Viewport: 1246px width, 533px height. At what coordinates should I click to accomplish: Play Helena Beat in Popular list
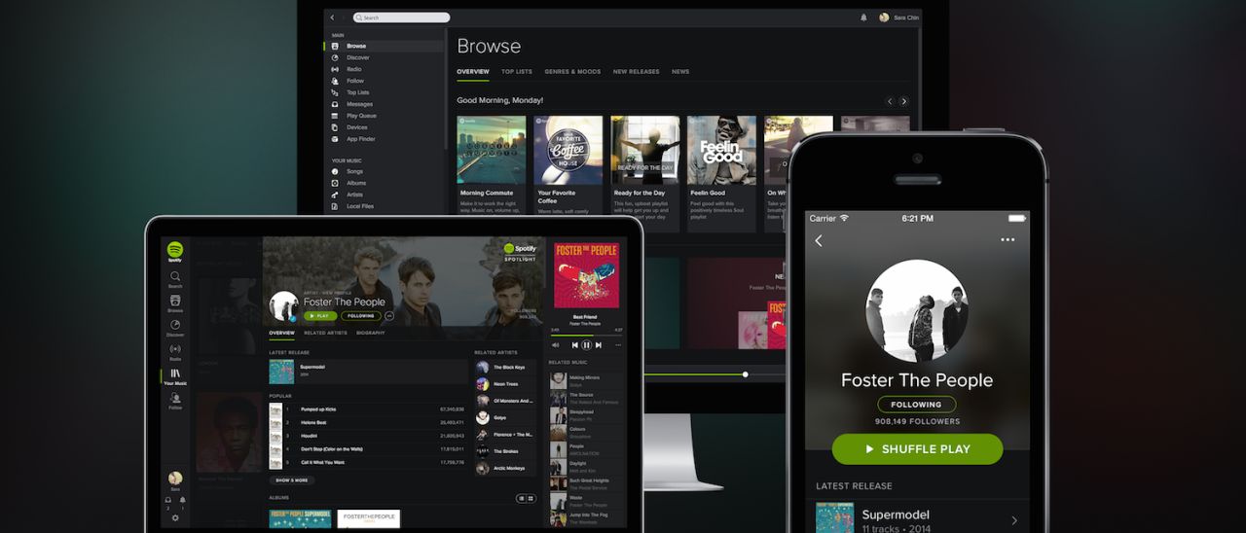point(369,422)
